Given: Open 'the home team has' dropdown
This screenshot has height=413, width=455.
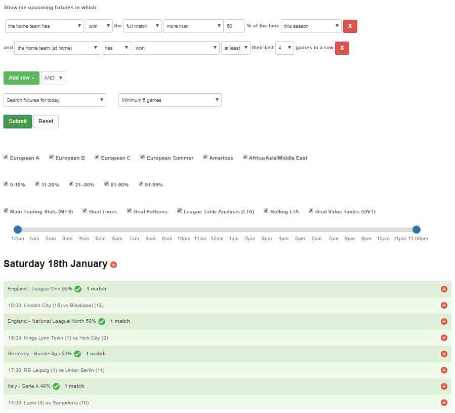Looking at the screenshot, I should click(x=45, y=26).
